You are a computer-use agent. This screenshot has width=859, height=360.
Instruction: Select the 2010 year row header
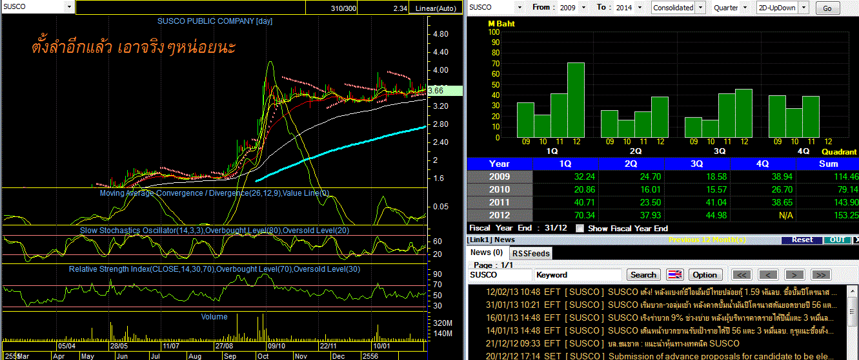[x=500, y=189]
